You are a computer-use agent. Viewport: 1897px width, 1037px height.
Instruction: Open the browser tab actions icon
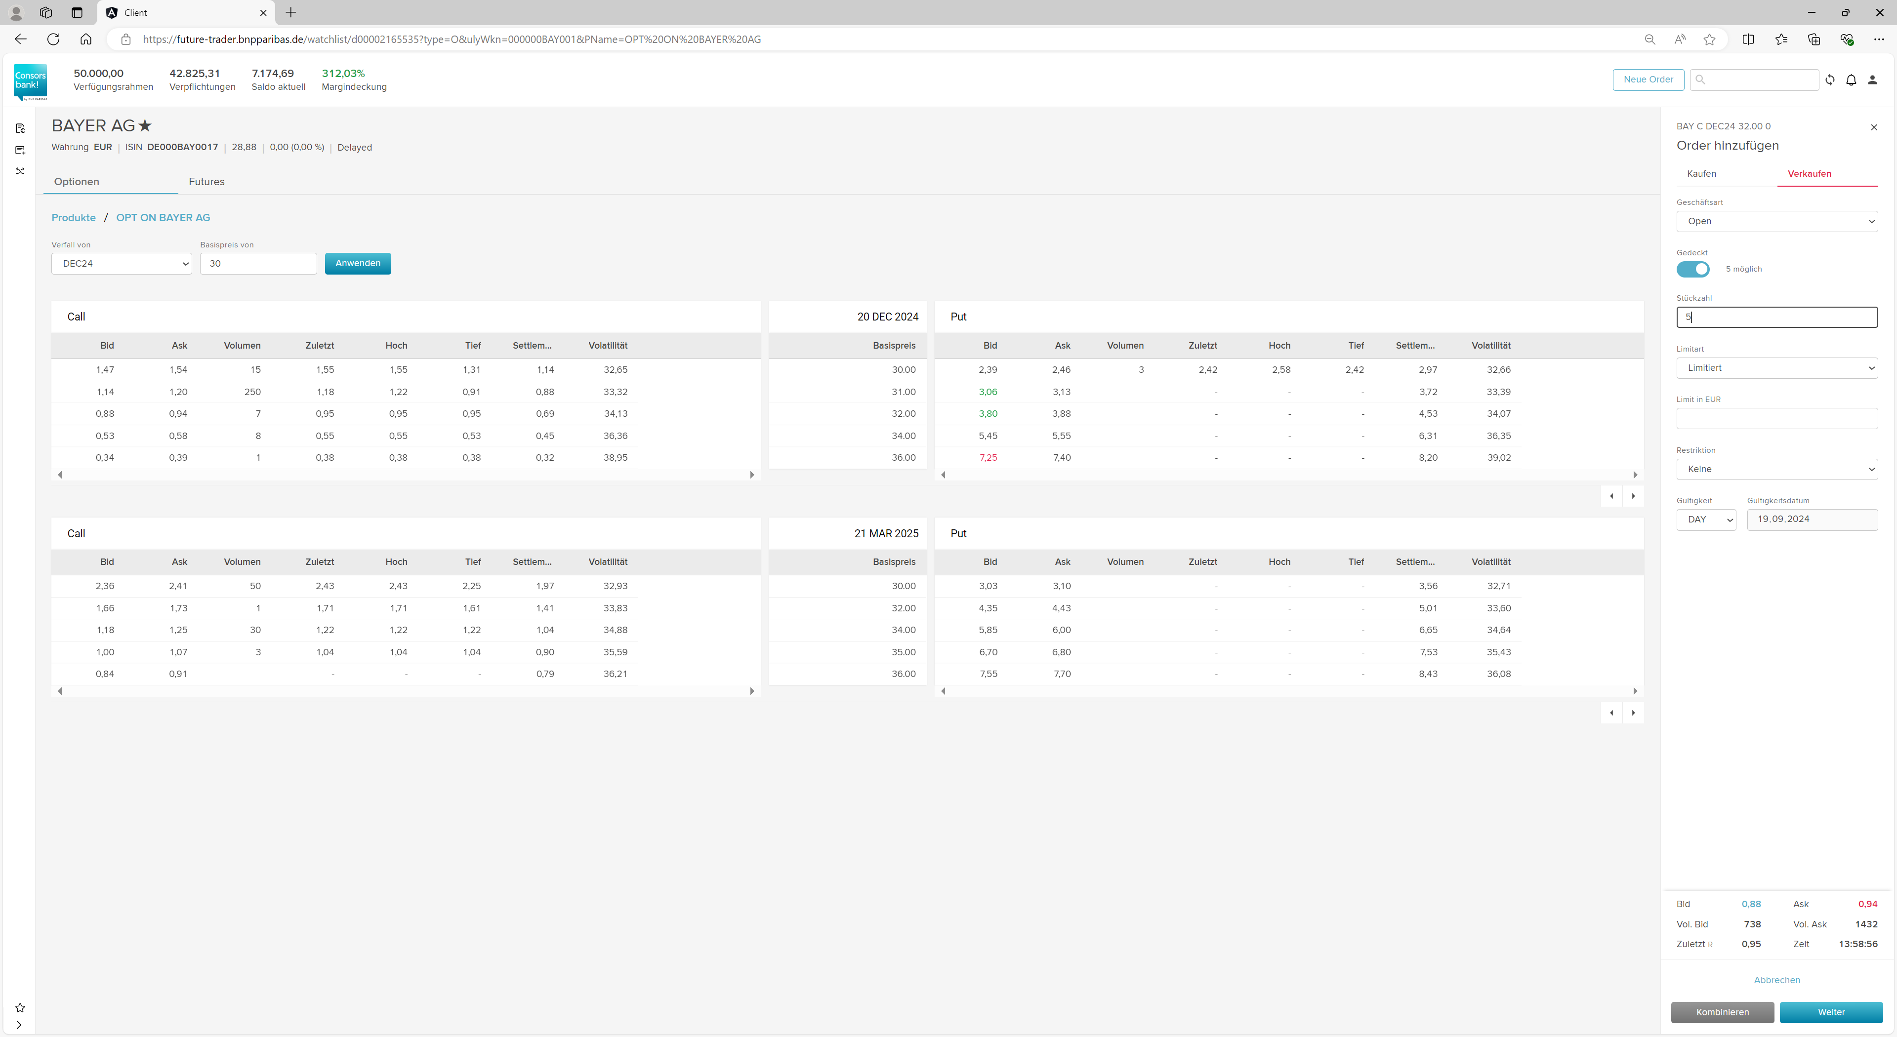[x=77, y=12]
